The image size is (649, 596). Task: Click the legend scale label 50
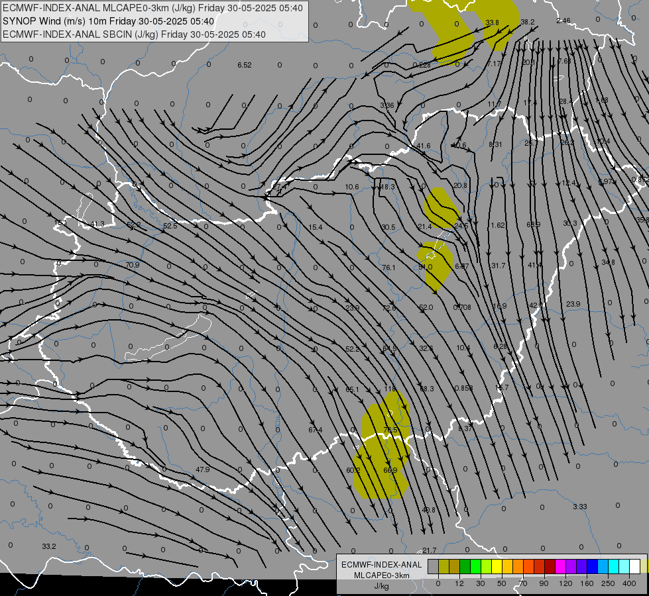tap(501, 583)
